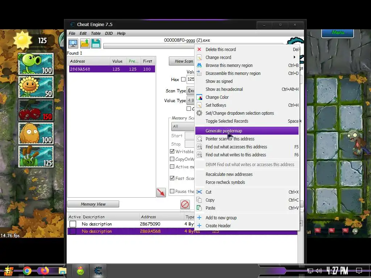Open the Memory Scan region All dropdown
This screenshot has height=278, width=371.
[x=183, y=126]
